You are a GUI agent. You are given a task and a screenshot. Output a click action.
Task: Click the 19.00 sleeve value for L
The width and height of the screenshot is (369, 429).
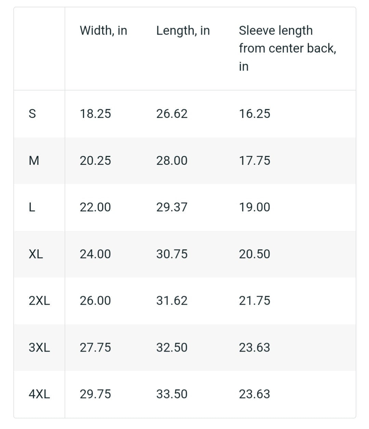click(254, 207)
